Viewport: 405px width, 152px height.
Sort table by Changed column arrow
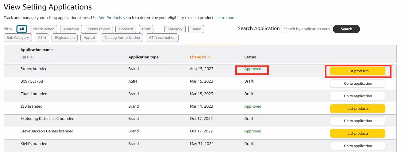(209, 57)
